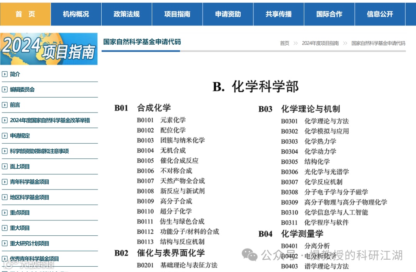Open the 申请资助 menu
This screenshot has width=416, height=272.
point(228,14)
